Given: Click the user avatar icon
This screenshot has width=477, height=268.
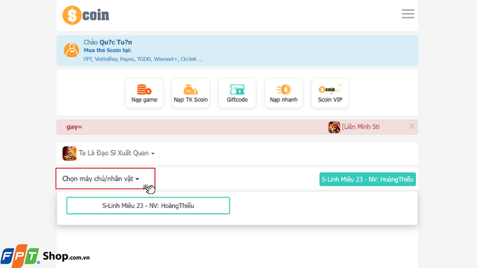Looking at the screenshot, I should point(72,51).
